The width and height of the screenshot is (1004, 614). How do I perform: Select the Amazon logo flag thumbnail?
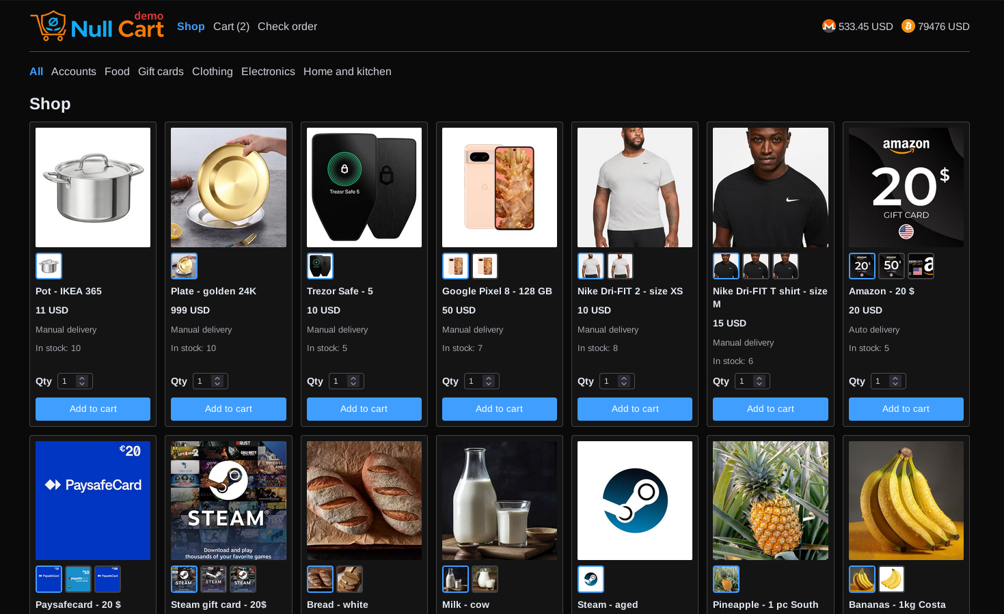[921, 266]
